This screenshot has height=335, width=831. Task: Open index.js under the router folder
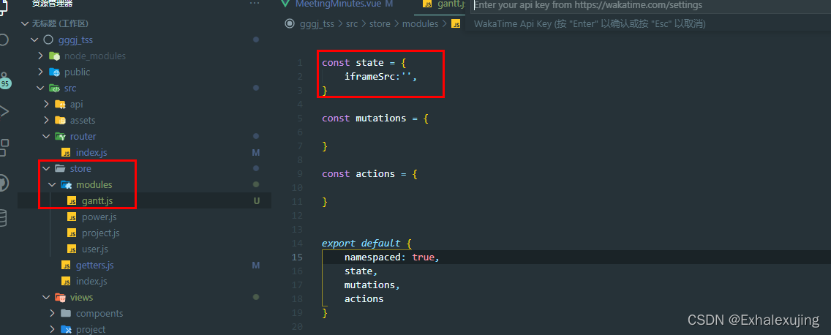[91, 153]
